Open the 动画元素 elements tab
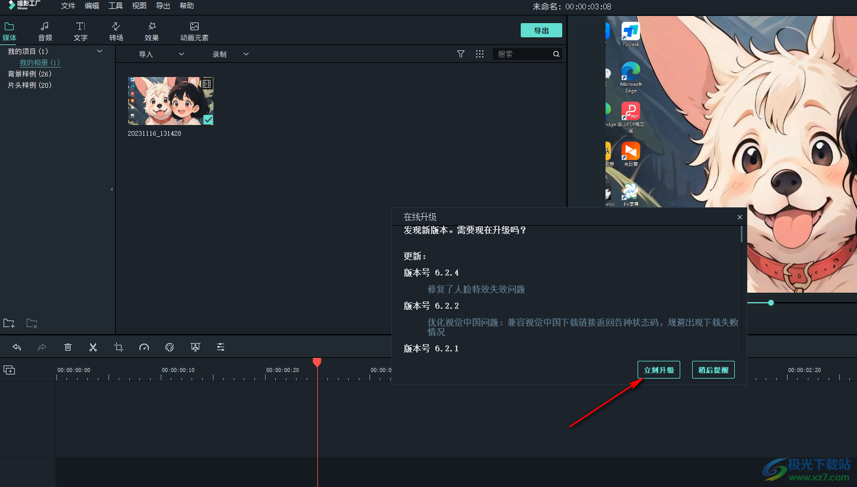857x487 pixels. [x=195, y=31]
